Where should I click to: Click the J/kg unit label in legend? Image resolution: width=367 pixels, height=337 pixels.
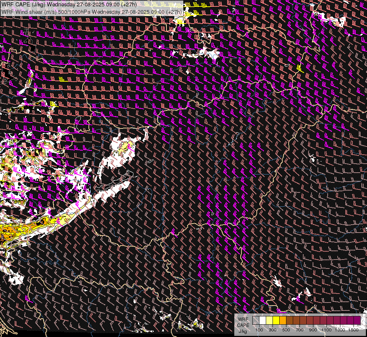tap(243, 331)
